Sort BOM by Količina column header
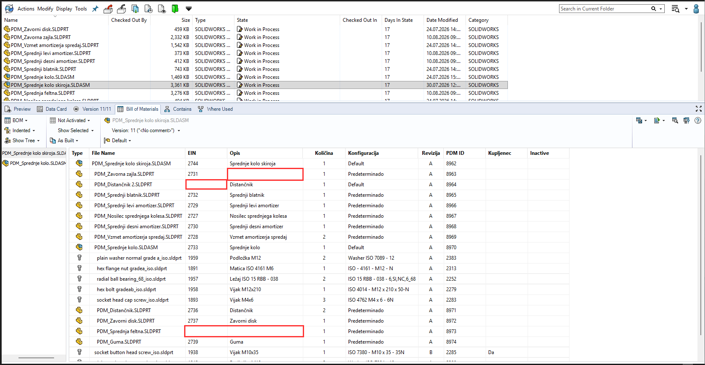Image resolution: width=705 pixels, height=365 pixels. pos(324,153)
